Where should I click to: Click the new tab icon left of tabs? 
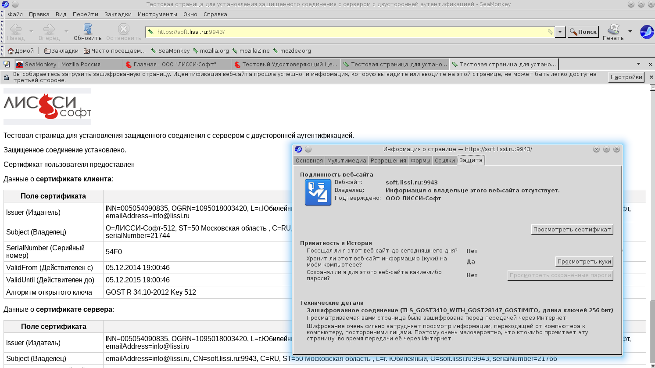click(x=7, y=64)
